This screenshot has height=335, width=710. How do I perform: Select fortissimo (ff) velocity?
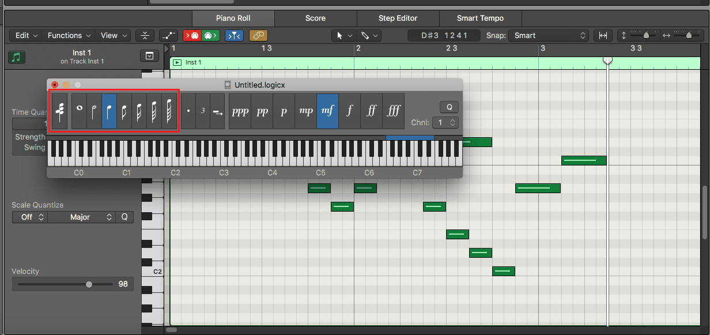point(371,111)
